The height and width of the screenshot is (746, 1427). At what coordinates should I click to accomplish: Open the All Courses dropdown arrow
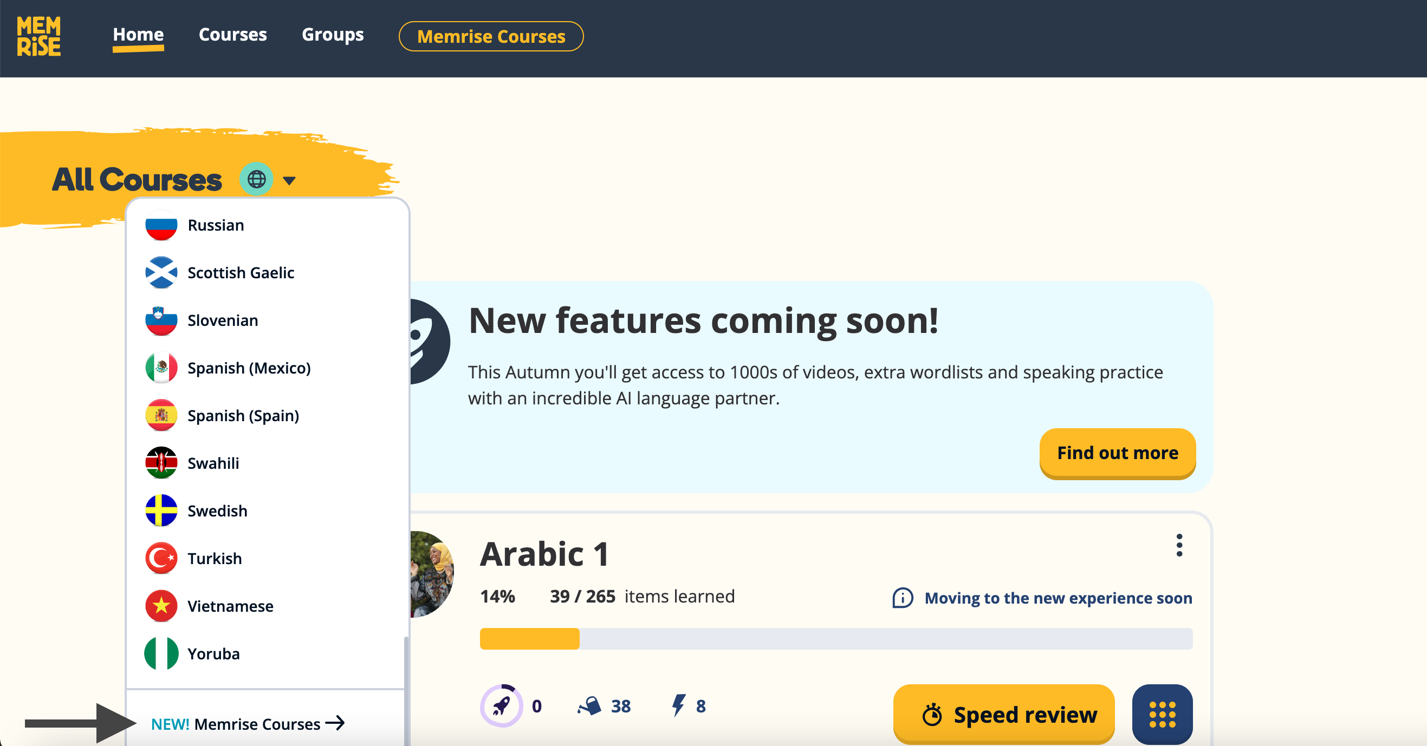point(290,179)
